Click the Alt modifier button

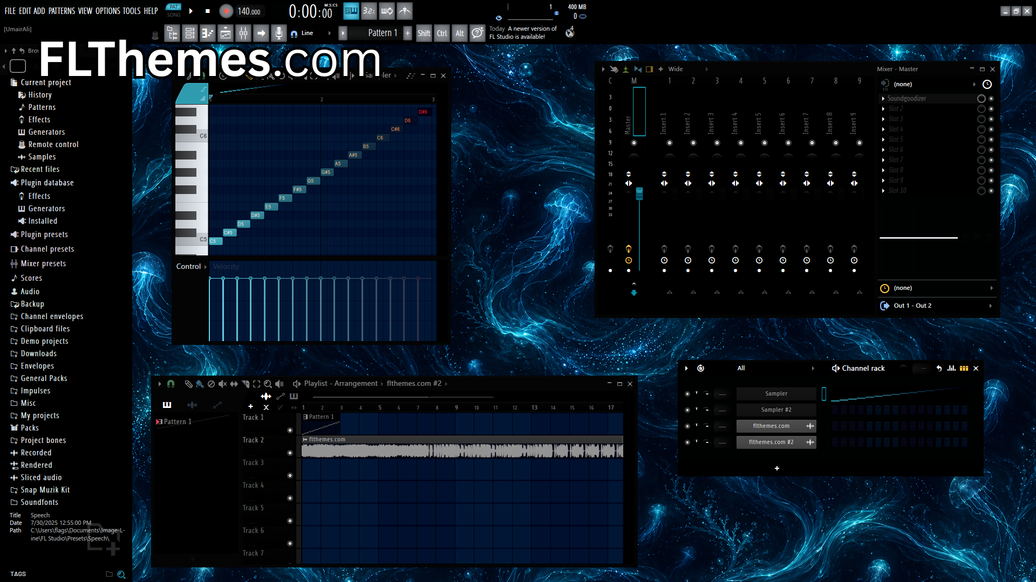(460, 33)
